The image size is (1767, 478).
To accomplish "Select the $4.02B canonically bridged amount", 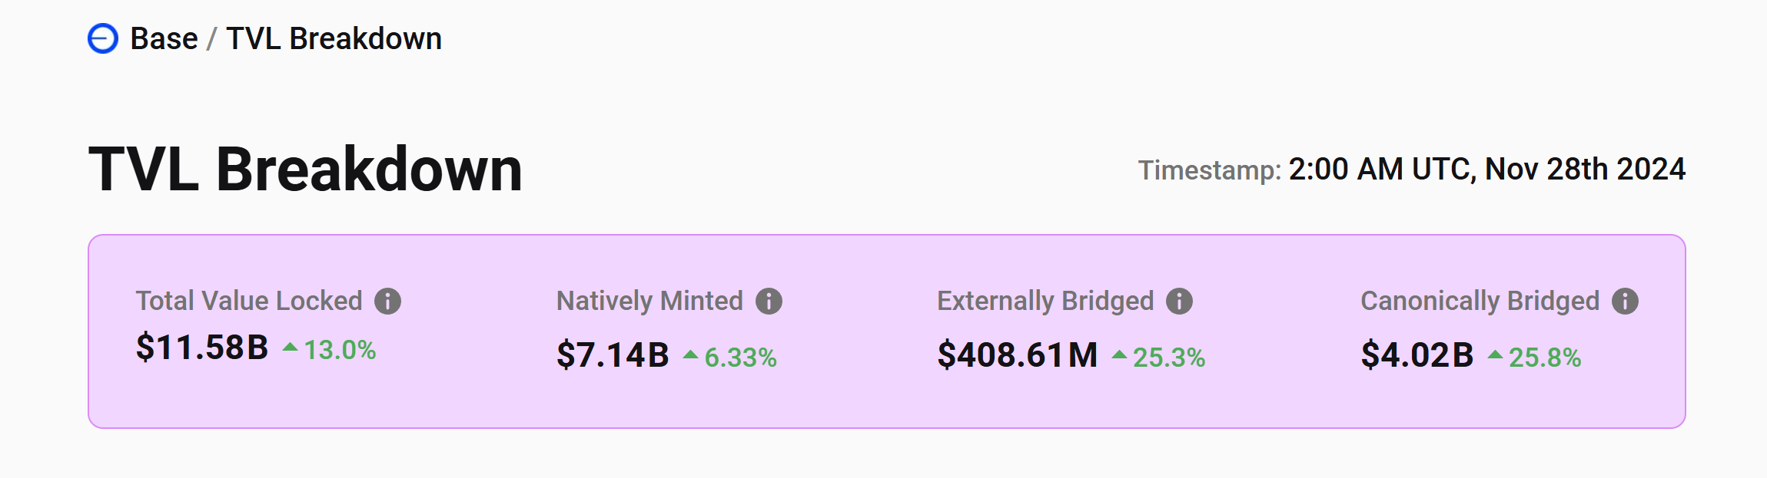I will point(1417,355).
